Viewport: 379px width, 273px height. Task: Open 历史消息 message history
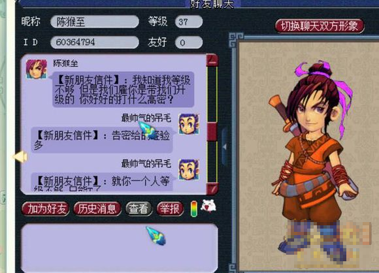click(x=97, y=209)
